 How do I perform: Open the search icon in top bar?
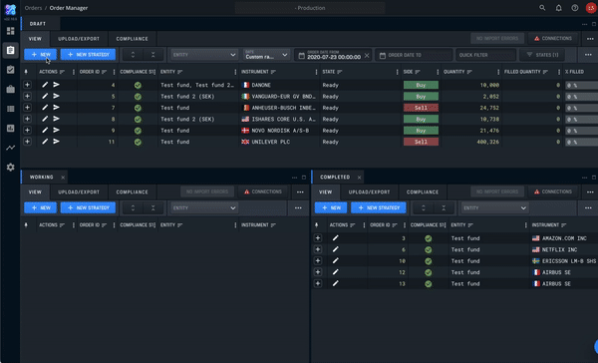coord(542,8)
